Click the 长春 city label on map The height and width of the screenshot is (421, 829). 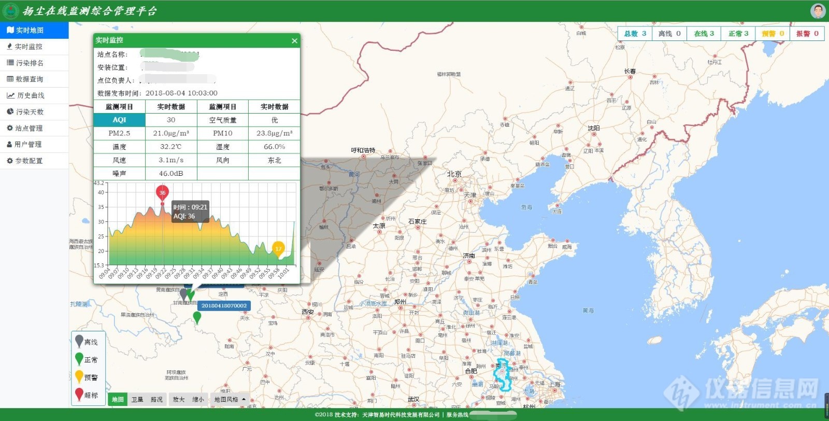click(630, 72)
